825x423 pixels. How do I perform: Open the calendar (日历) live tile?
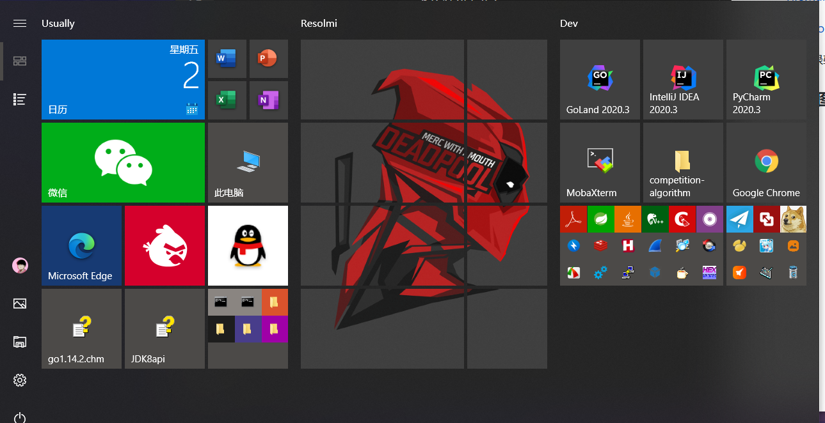[x=123, y=79]
